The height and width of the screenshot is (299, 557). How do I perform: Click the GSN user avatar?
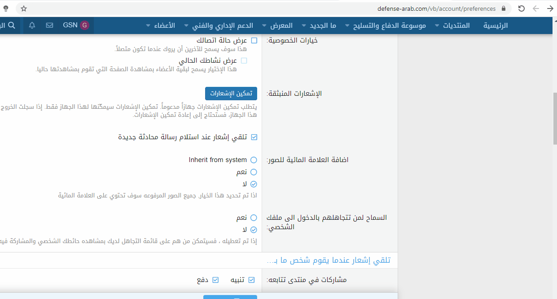click(x=84, y=26)
